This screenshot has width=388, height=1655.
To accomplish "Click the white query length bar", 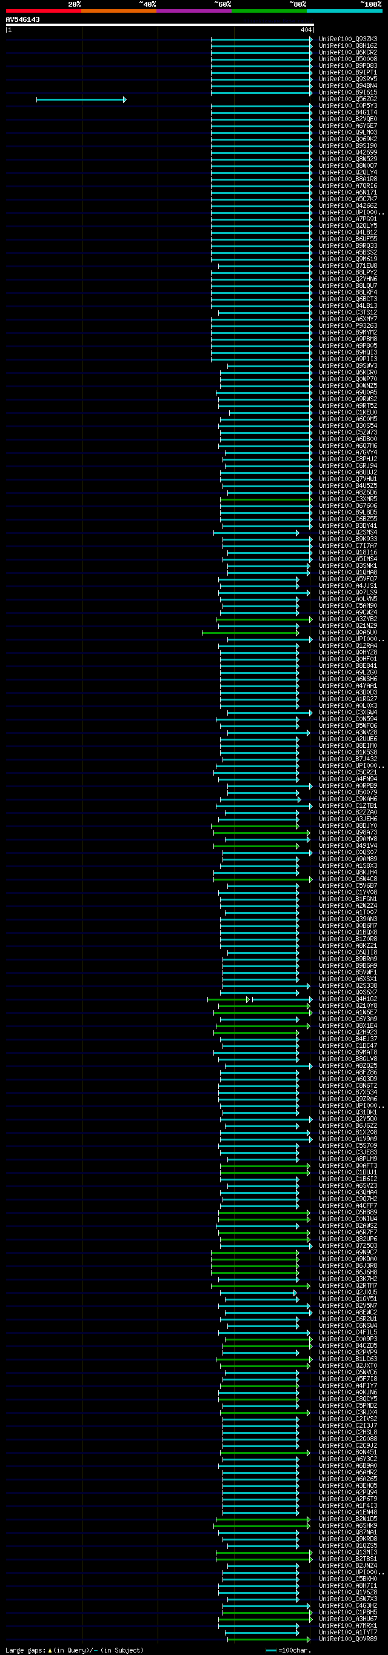I will (x=159, y=25).
